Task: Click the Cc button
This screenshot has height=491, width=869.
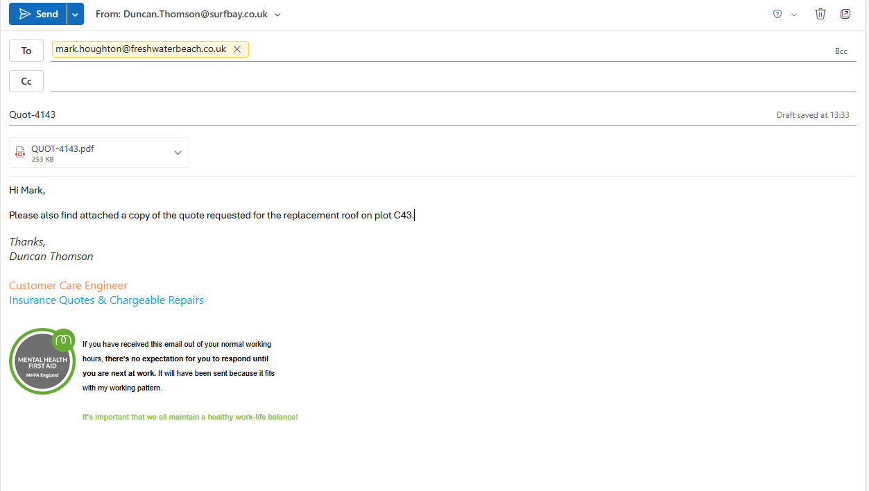Action: coord(26,81)
